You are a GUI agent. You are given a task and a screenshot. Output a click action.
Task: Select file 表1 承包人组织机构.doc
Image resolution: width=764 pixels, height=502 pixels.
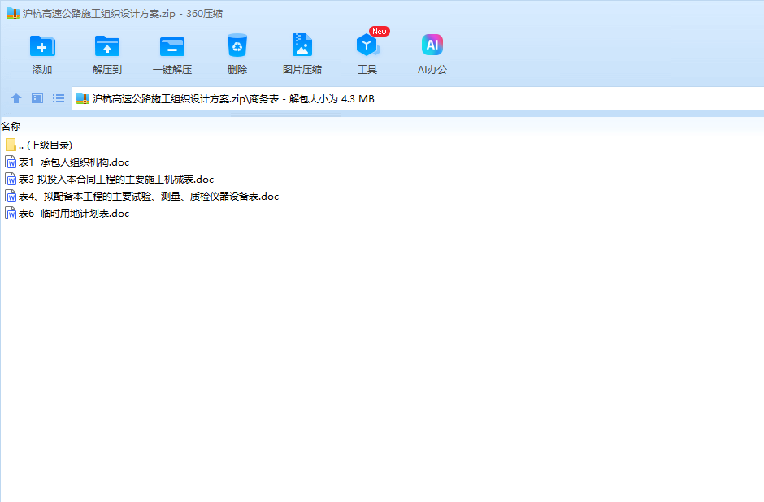(x=67, y=162)
